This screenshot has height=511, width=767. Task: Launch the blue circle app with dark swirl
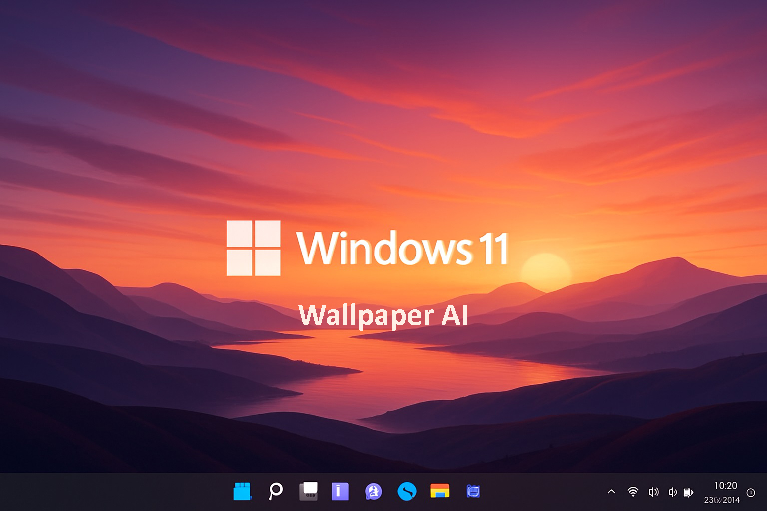(407, 491)
